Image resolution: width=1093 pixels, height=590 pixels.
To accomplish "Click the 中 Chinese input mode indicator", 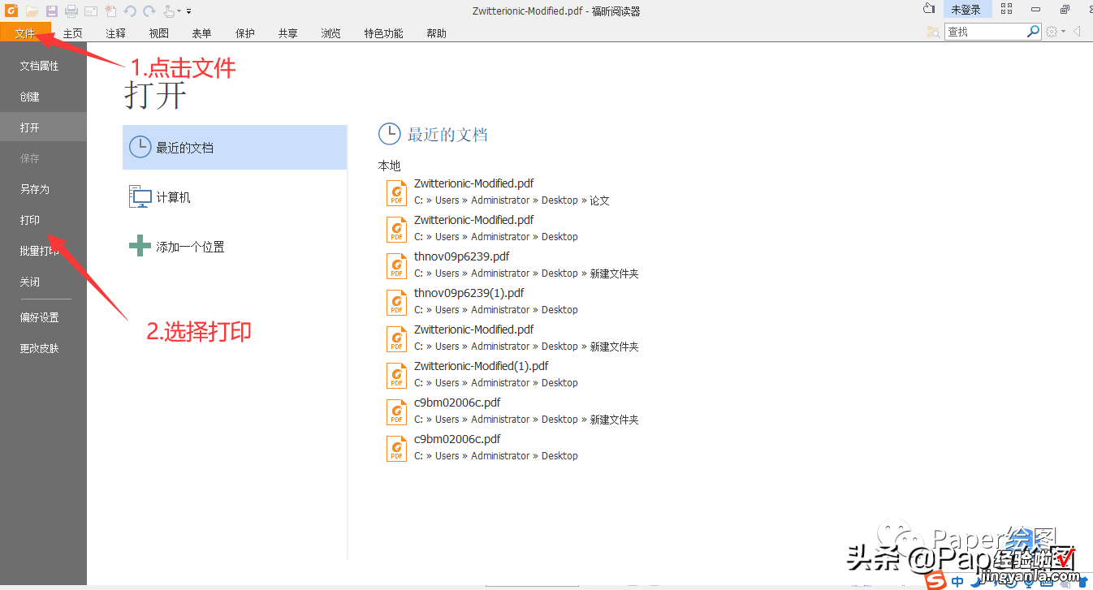I will tap(958, 582).
